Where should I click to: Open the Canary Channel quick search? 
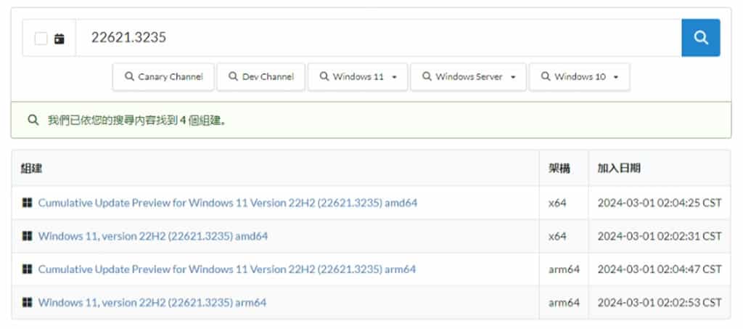pyautogui.click(x=163, y=77)
